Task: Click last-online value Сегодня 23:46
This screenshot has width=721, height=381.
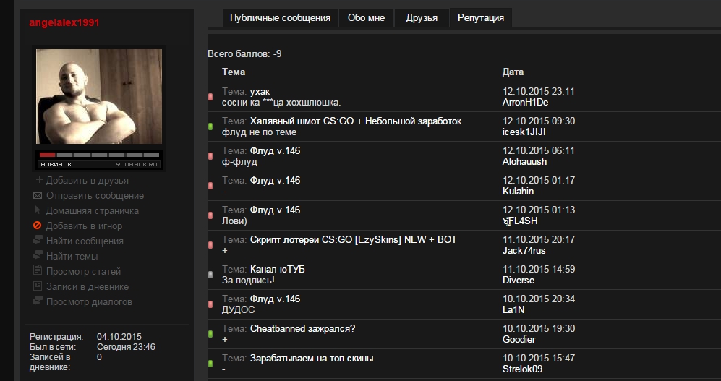Action: click(x=126, y=347)
